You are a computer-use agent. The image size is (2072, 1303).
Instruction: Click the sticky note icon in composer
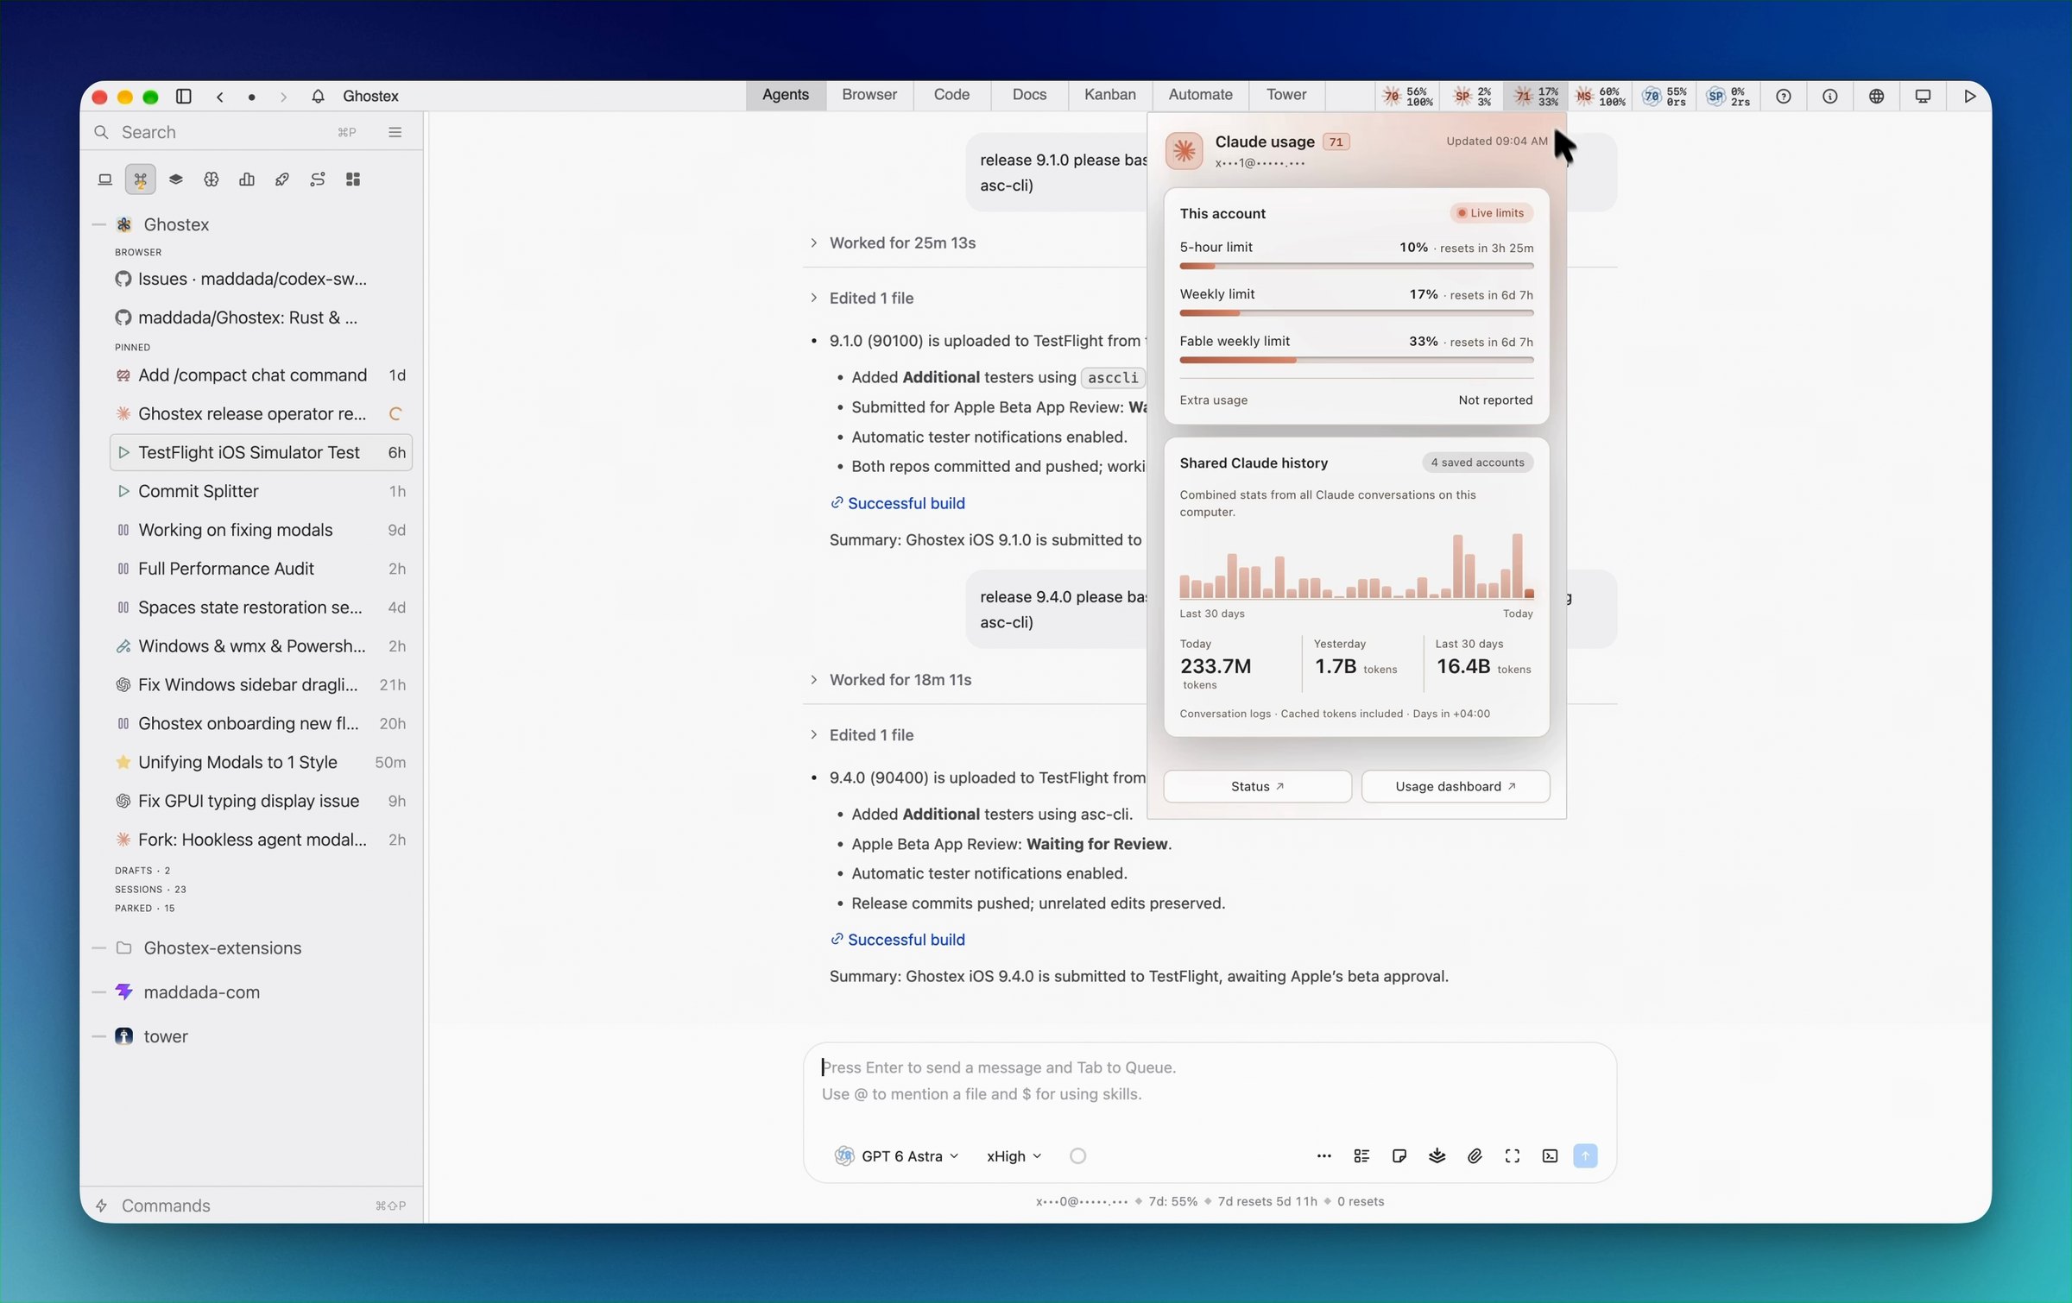1399,1156
